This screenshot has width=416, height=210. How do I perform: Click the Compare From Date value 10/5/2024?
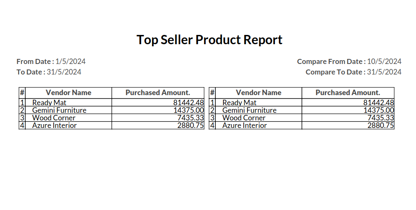[384, 61]
